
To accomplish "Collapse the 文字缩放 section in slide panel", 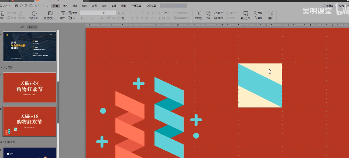I will pos(2,68).
